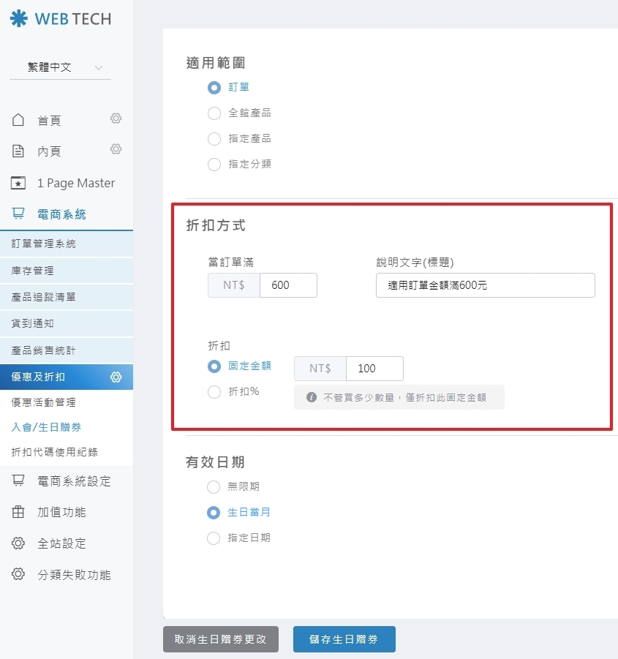Select 折扣% as the discount type

(x=213, y=392)
